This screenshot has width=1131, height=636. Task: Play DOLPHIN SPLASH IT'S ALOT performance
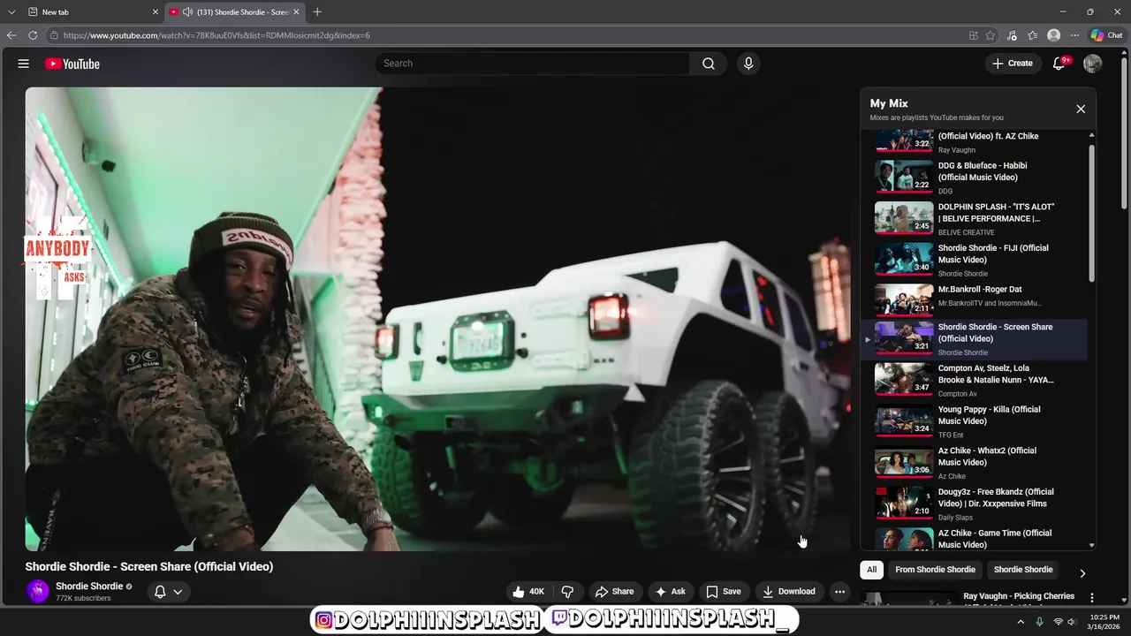tap(975, 219)
